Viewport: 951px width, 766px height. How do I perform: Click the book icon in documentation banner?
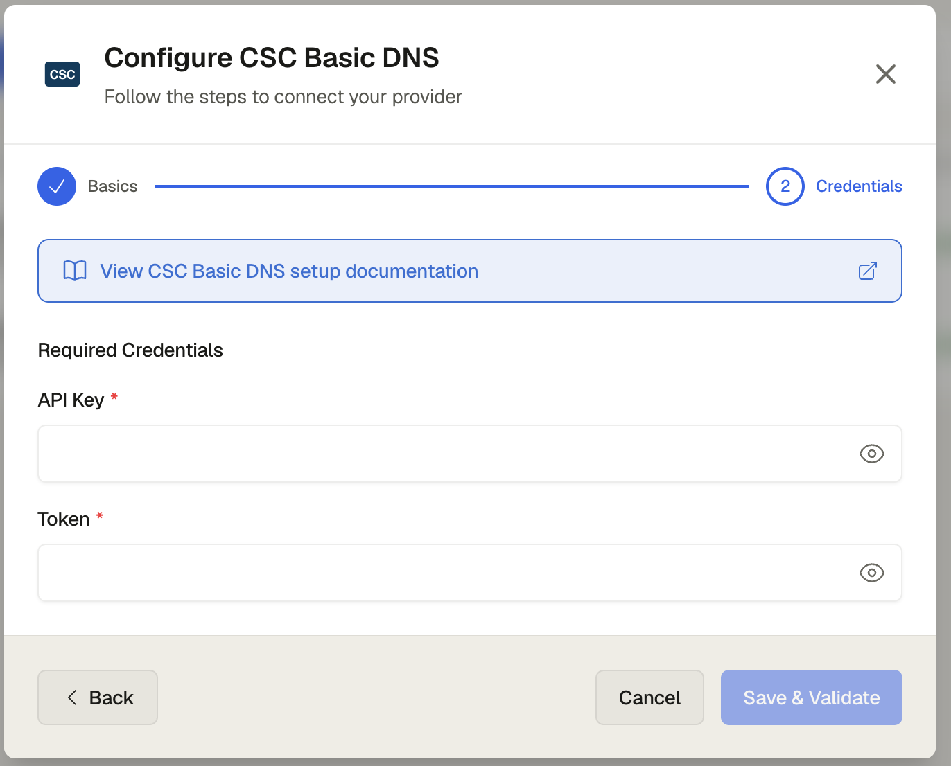coord(75,271)
